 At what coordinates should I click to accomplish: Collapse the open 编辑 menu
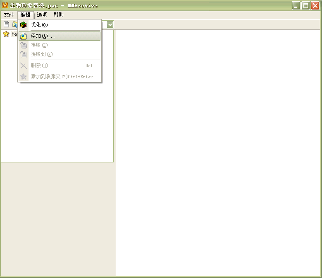(25, 15)
